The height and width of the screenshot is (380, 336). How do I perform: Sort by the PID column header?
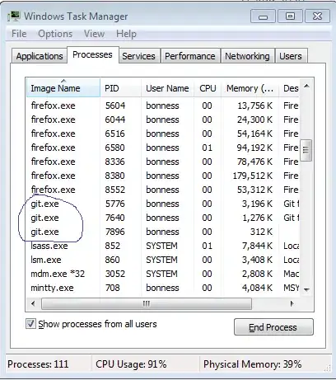tap(121, 88)
